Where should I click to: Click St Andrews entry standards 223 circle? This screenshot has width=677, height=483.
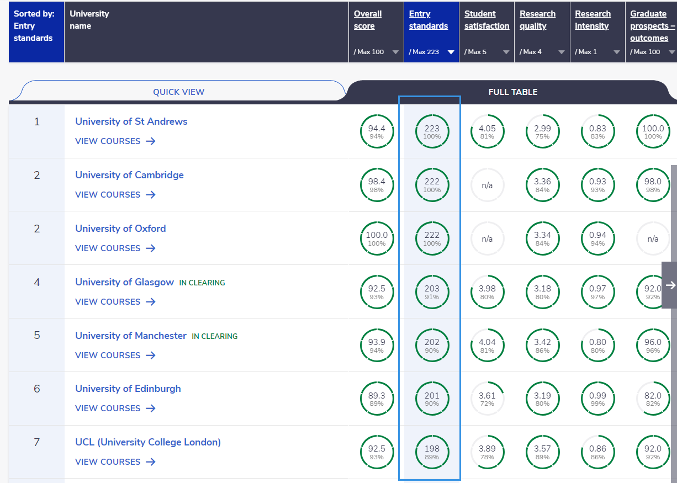point(432,131)
